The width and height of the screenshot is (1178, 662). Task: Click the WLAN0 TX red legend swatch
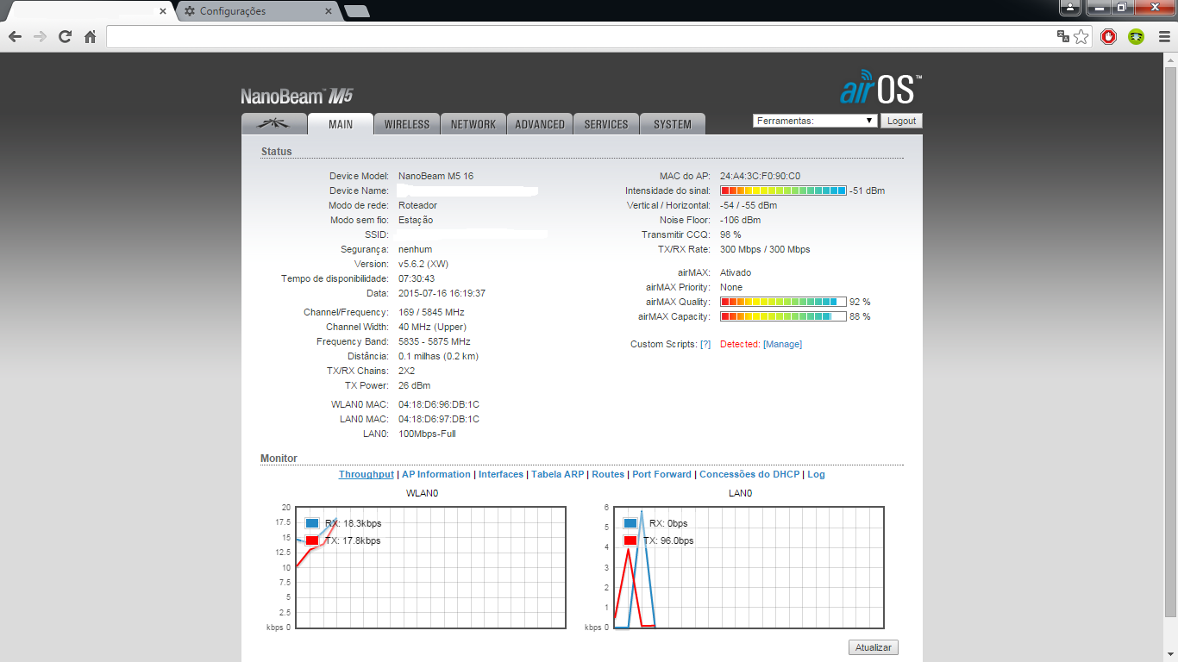click(312, 540)
